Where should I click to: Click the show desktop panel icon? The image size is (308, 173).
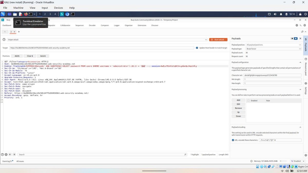(x=9, y=14)
